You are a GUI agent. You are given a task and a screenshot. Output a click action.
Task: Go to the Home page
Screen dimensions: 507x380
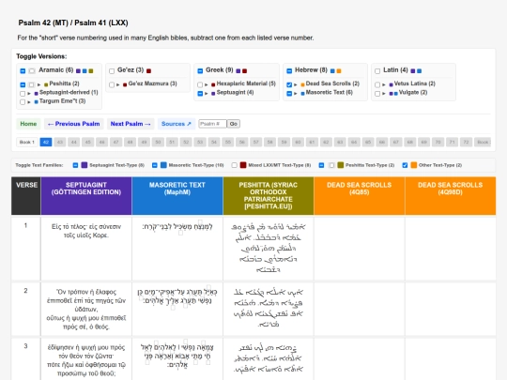point(28,124)
